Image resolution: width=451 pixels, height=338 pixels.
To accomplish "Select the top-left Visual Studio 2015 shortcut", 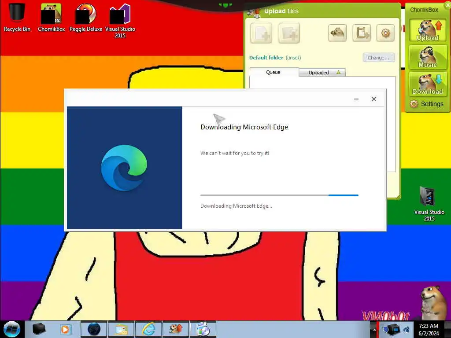I will (120, 20).
